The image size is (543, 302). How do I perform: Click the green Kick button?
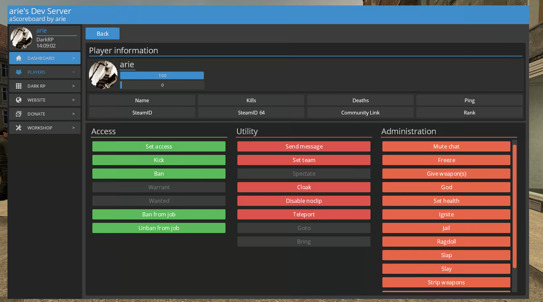tap(159, 160)
